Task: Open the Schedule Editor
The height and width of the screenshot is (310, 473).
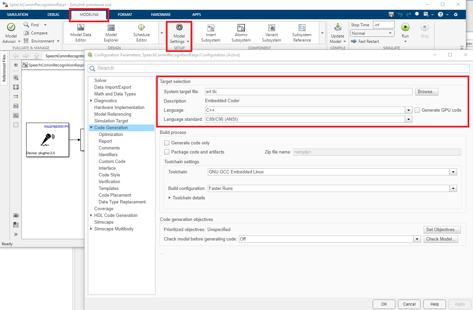Action: (141, 33)
